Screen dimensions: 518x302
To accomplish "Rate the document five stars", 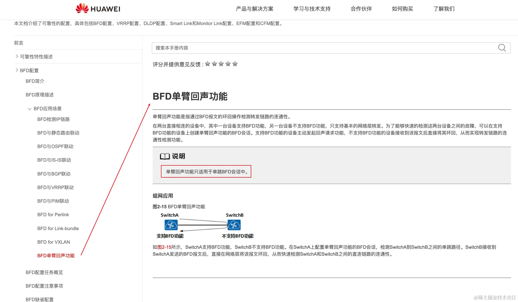I will pos(235,64).
